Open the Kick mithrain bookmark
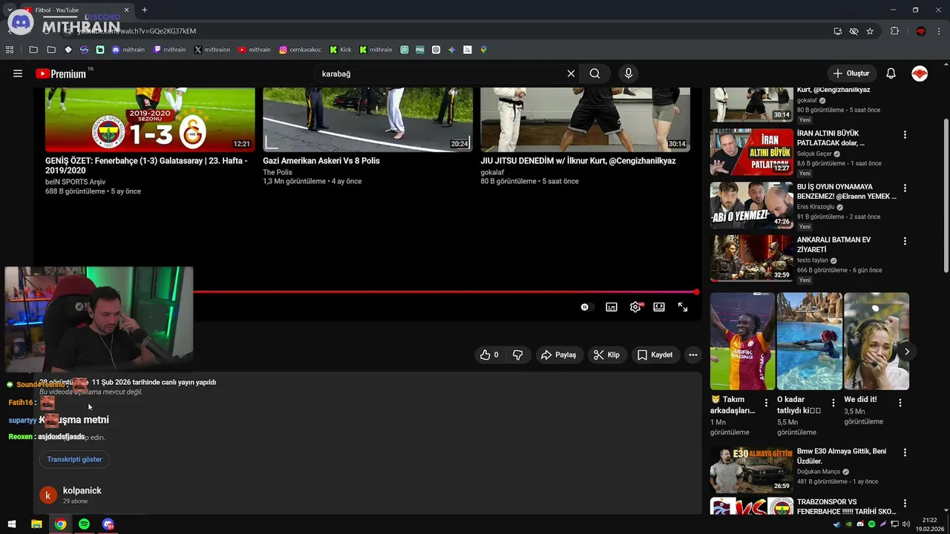 [376, 50]
